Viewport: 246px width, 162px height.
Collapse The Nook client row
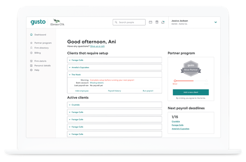click(115, 75)
